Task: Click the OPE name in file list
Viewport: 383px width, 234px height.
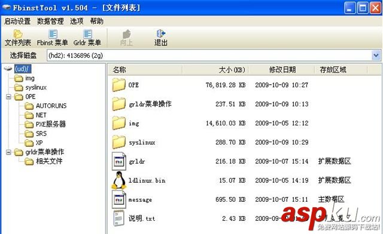Action: pos(133,85)
